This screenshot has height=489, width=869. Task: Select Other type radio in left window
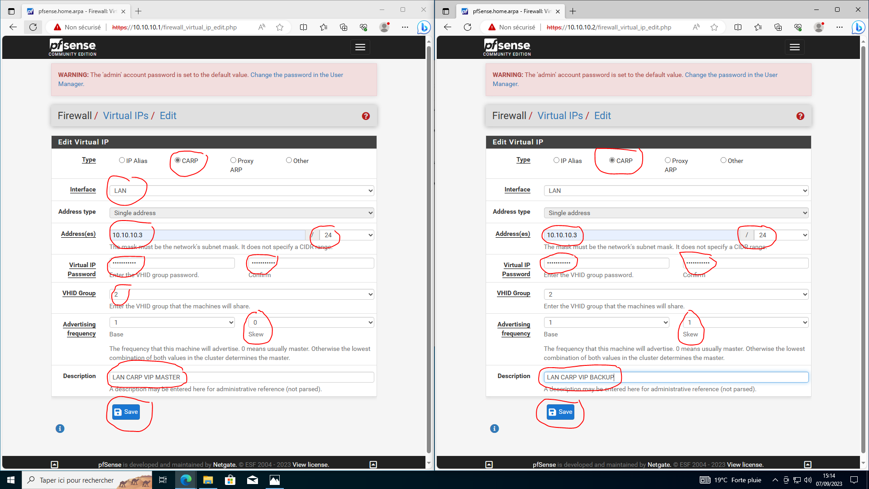click(x=289, y=160)
